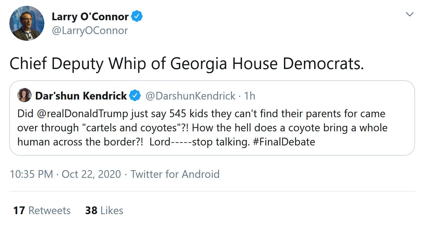Open Dar'shun Kendrick's small avatar
Image resolution: width=424 pixels, height=226 pixels.
[x=25, y=95]
